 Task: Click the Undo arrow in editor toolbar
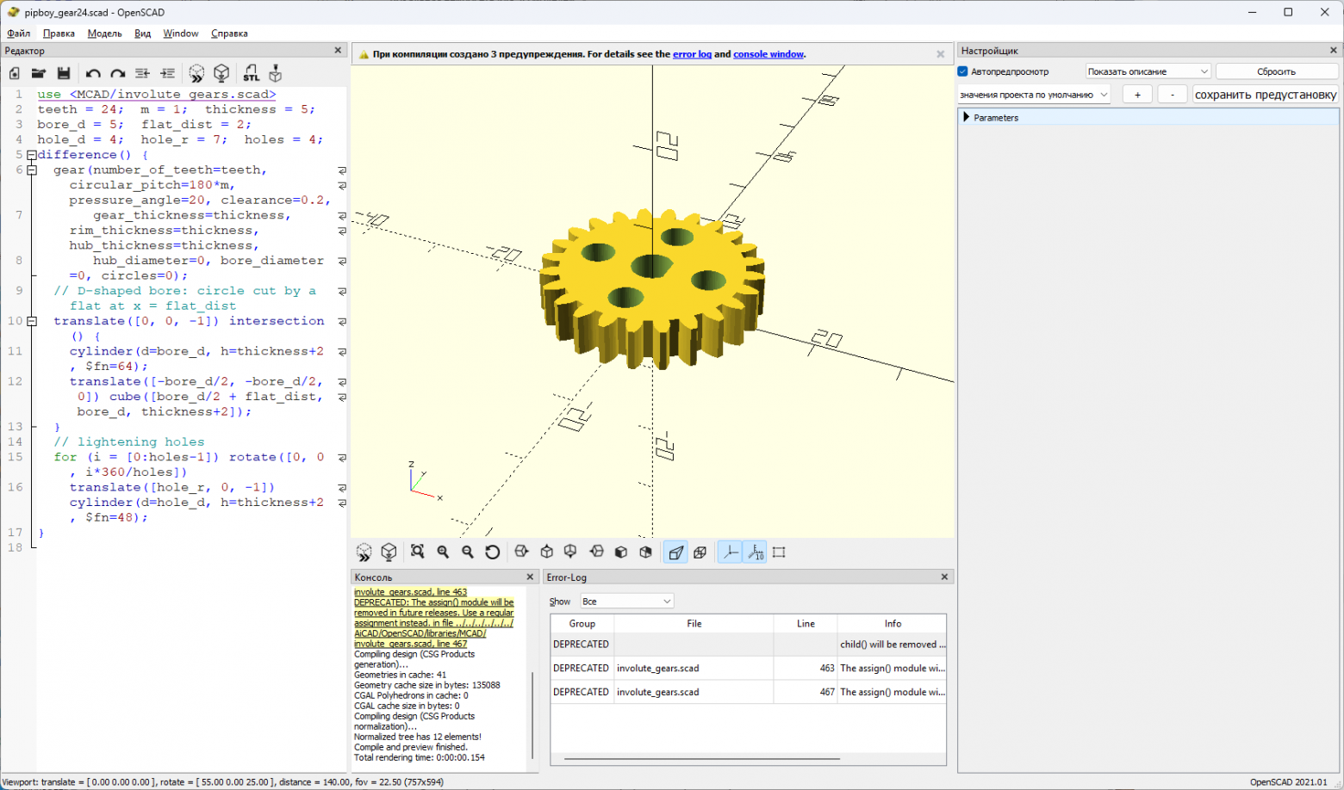(x=93, y=73)
